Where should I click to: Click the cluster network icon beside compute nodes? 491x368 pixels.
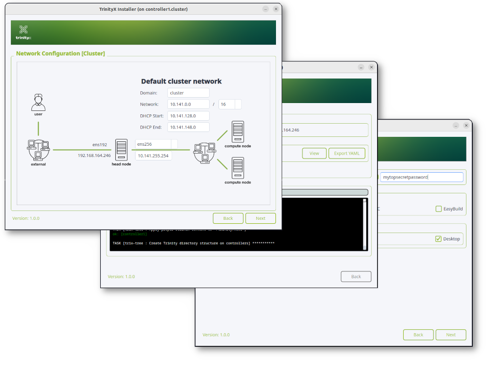pyautogui.click(x=204, y=150)
